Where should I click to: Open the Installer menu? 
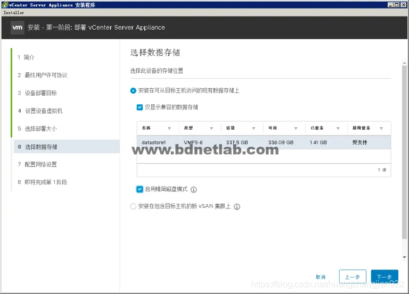point(14,13)
